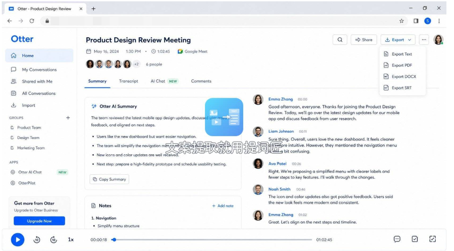Open the comment bubble icon in player bar
Image resolution: width=454 pixels, height=251 pixels.
(397, 239)
